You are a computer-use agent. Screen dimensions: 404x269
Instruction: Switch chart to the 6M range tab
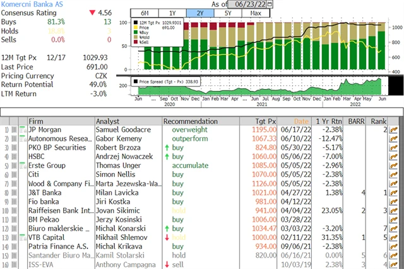(144, 13)
